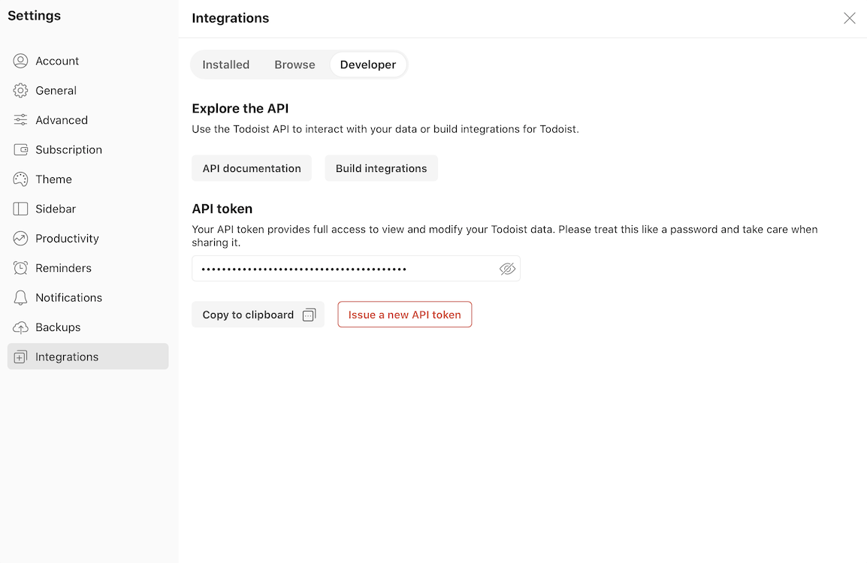Image resolution: width=867 pixels, height=563 pixels.
Task: Click the Reminders alarm clock icon
Action: click(20, 268)
